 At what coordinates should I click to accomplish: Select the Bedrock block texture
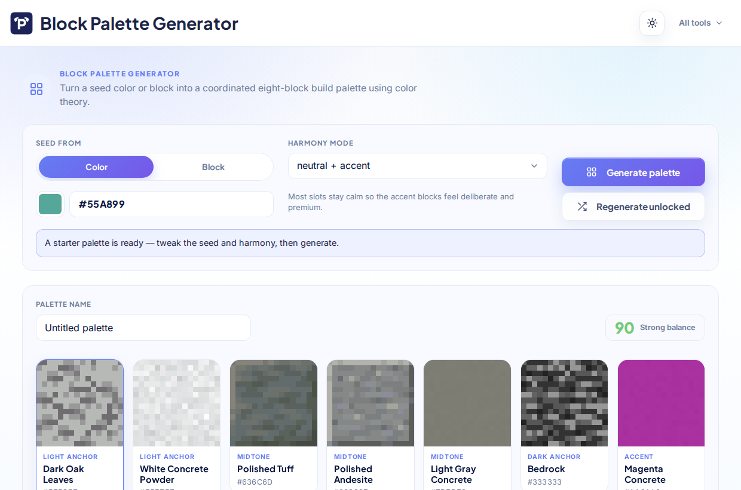coord(564,403)
